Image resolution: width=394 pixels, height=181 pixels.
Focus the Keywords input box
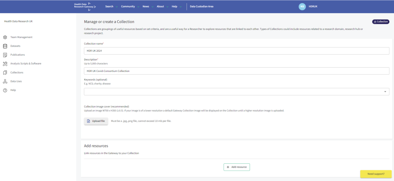click(x=237, y=91)
